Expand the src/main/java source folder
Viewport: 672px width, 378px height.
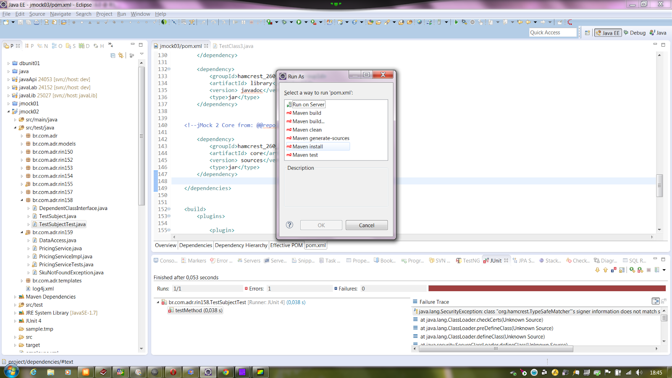coord(15,120)
